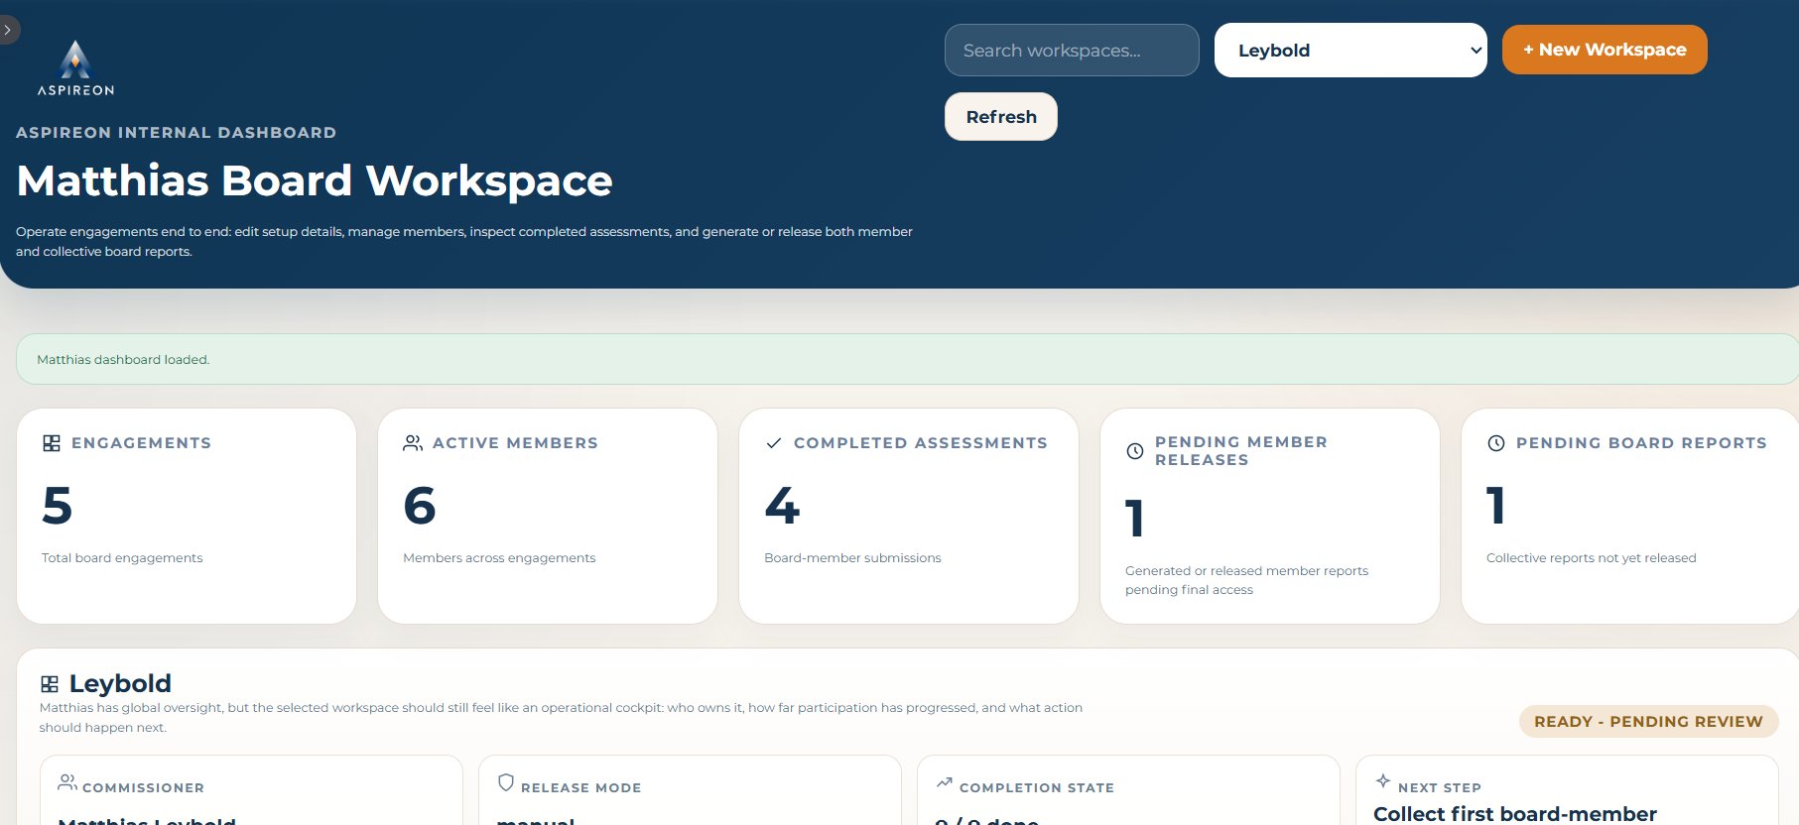This screenshot has height=825, width=1799.
Task: Click the Active Members count 6
Action: [x=420, y=506]
